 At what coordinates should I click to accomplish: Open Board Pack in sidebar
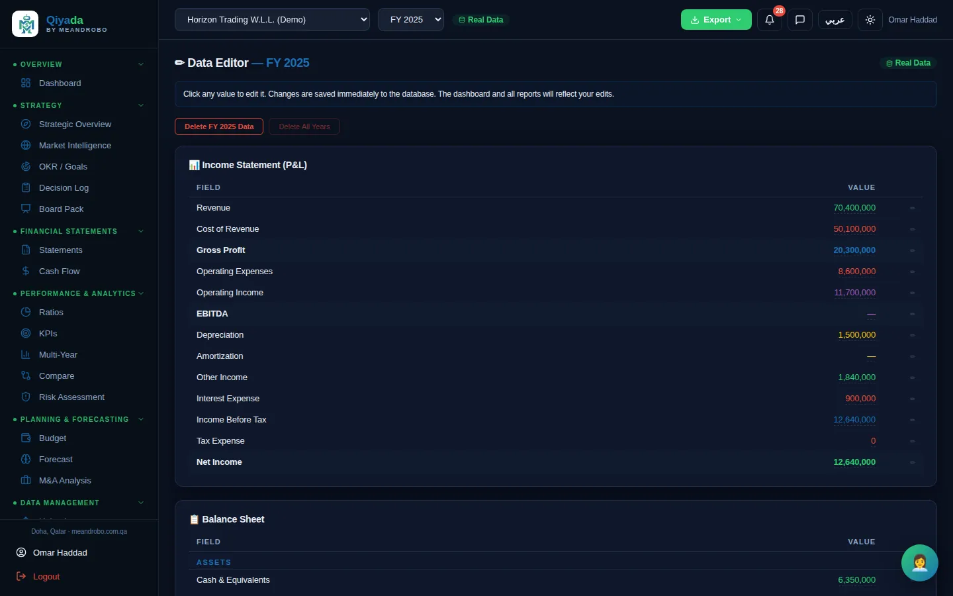point(61,209)
